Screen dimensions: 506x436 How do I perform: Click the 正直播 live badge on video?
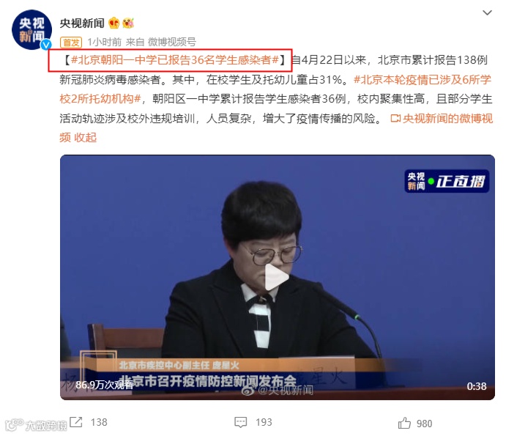(x=447, y=181)
